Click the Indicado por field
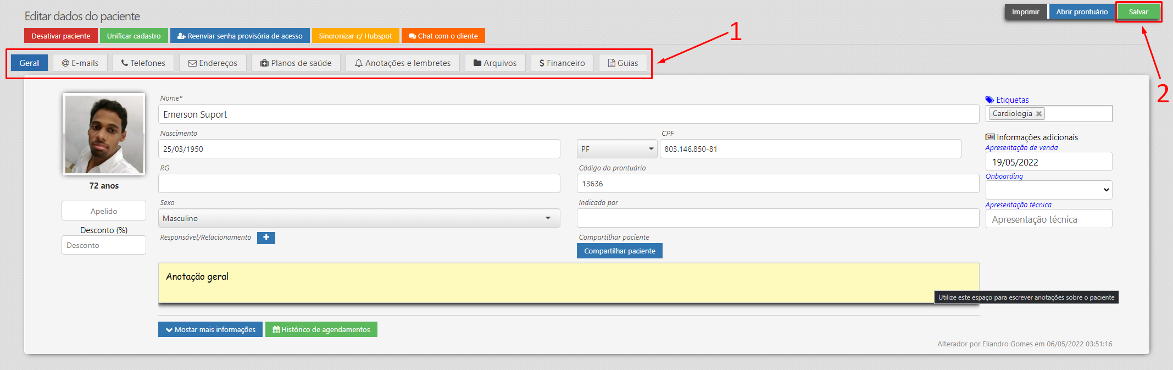Screen dimensions: 1173x370 pos(778,218)
